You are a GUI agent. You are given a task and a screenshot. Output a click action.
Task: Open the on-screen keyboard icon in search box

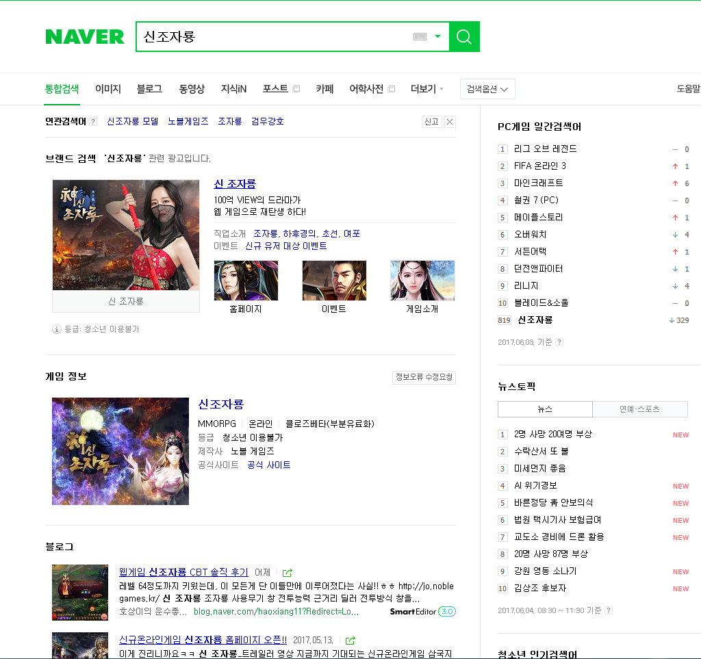[420, 37]
